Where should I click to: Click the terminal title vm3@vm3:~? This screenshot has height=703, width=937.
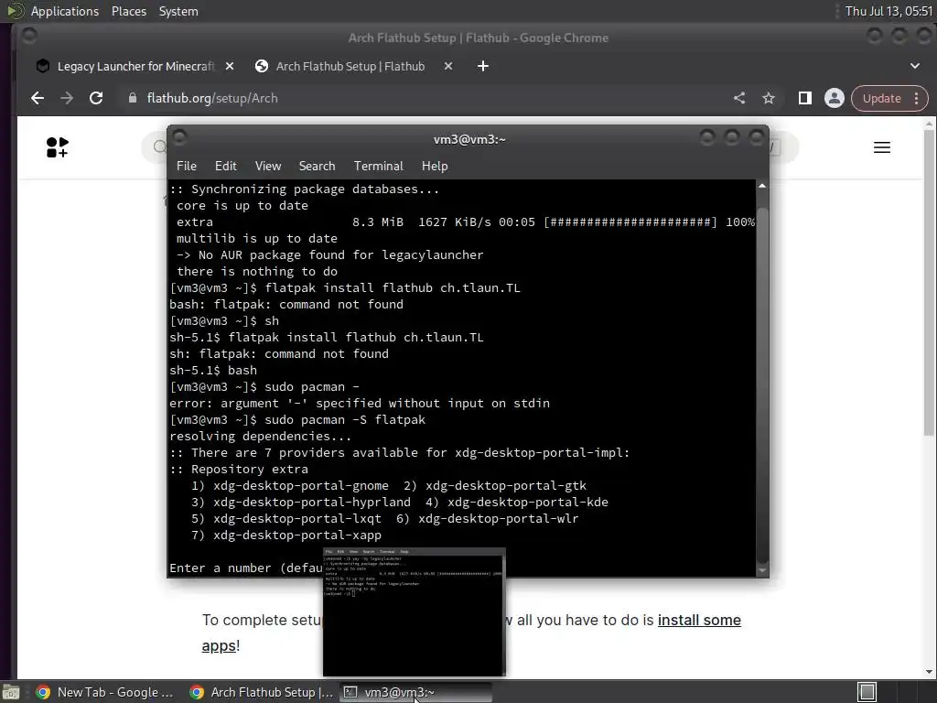[x=469, y=139]
